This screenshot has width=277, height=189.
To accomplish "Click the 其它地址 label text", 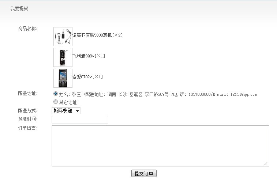I will coord(68,102).
